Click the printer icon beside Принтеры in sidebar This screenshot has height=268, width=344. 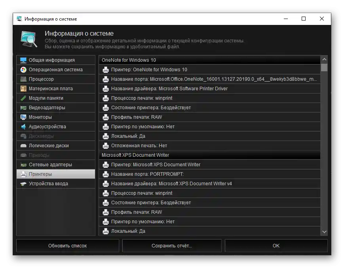tap(23, 174)
